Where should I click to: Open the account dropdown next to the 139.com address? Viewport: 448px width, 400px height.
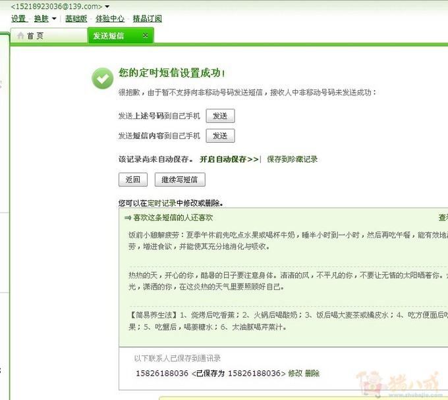[107, 7]
